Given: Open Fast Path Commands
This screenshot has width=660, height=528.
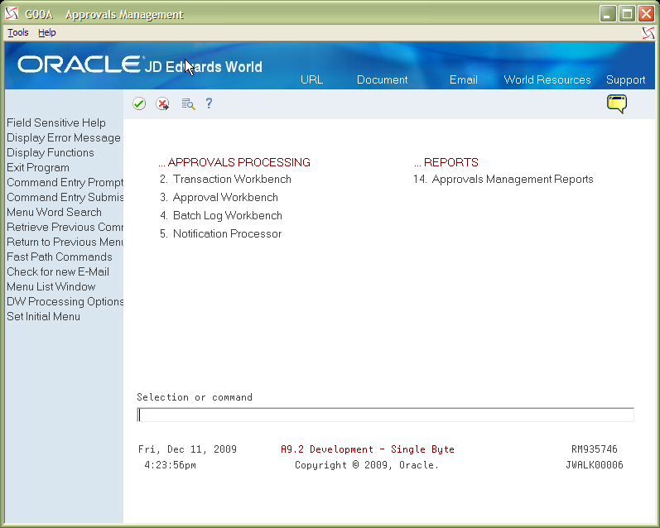Looking at the screenshot, I should pyautogui.click(x=60, y=257).
